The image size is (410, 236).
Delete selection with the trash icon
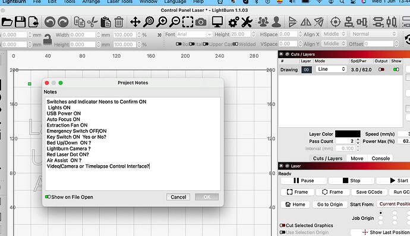(119, 22)
